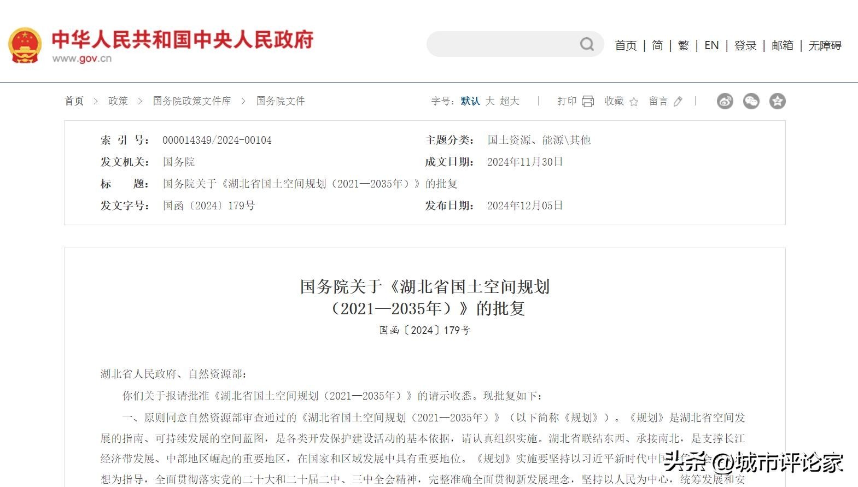Click the national emblem logo
The height and width of the screenshot is (487, 858).
(25, 45)
